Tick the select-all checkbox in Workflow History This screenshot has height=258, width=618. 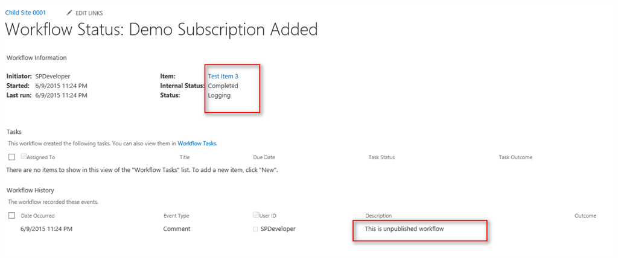11,216
